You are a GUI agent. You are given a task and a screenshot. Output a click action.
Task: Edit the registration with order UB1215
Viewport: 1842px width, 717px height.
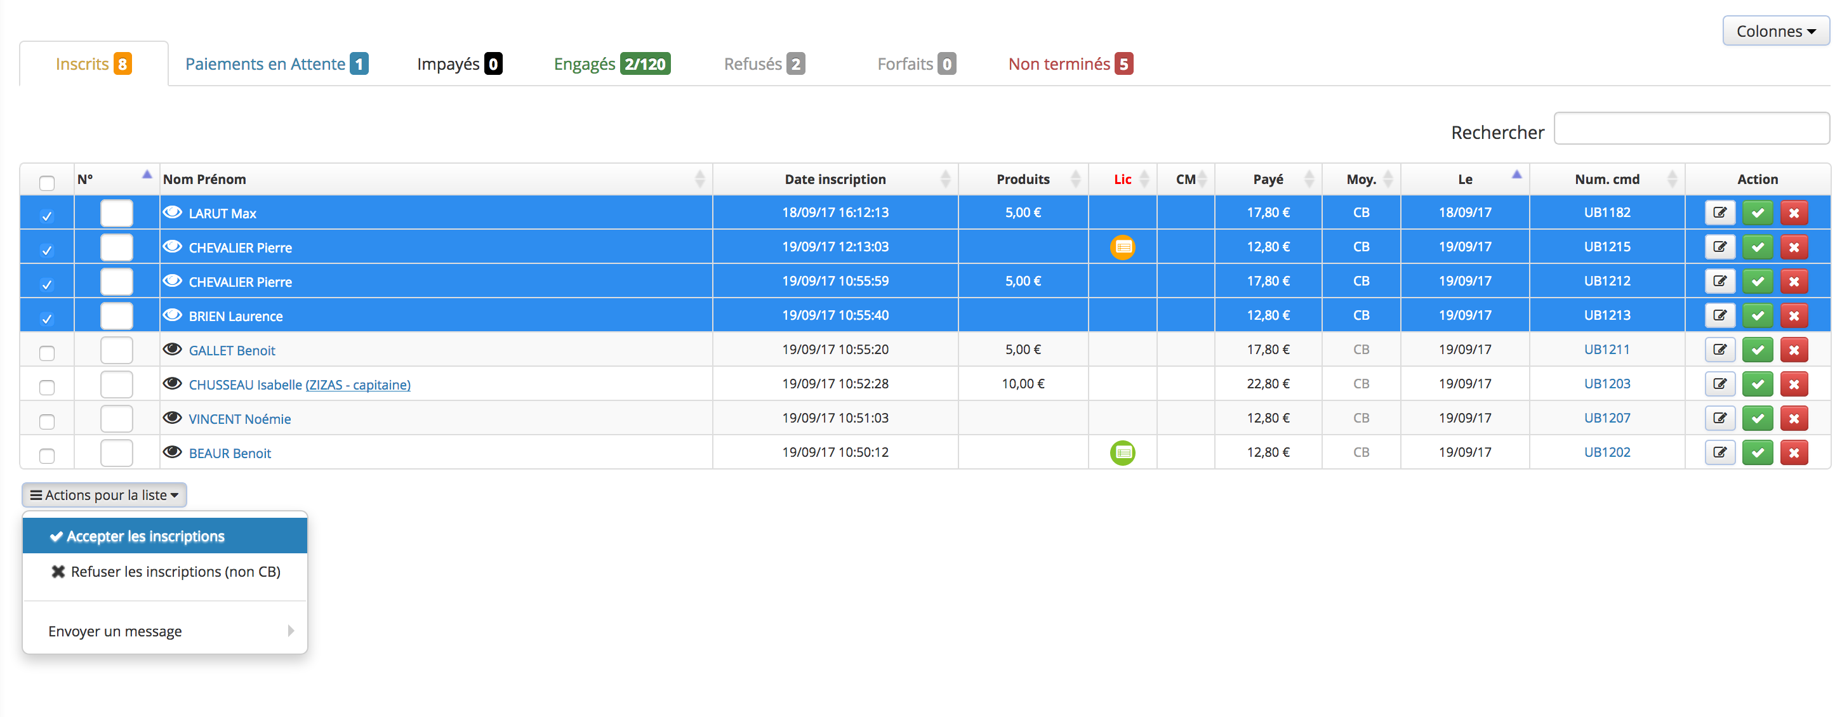(1719, 247)
